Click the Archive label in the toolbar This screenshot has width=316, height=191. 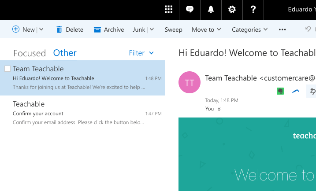click(x=114, y=29)
